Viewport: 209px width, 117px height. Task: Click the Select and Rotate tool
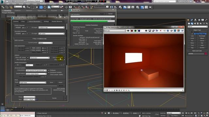(45, 7)
